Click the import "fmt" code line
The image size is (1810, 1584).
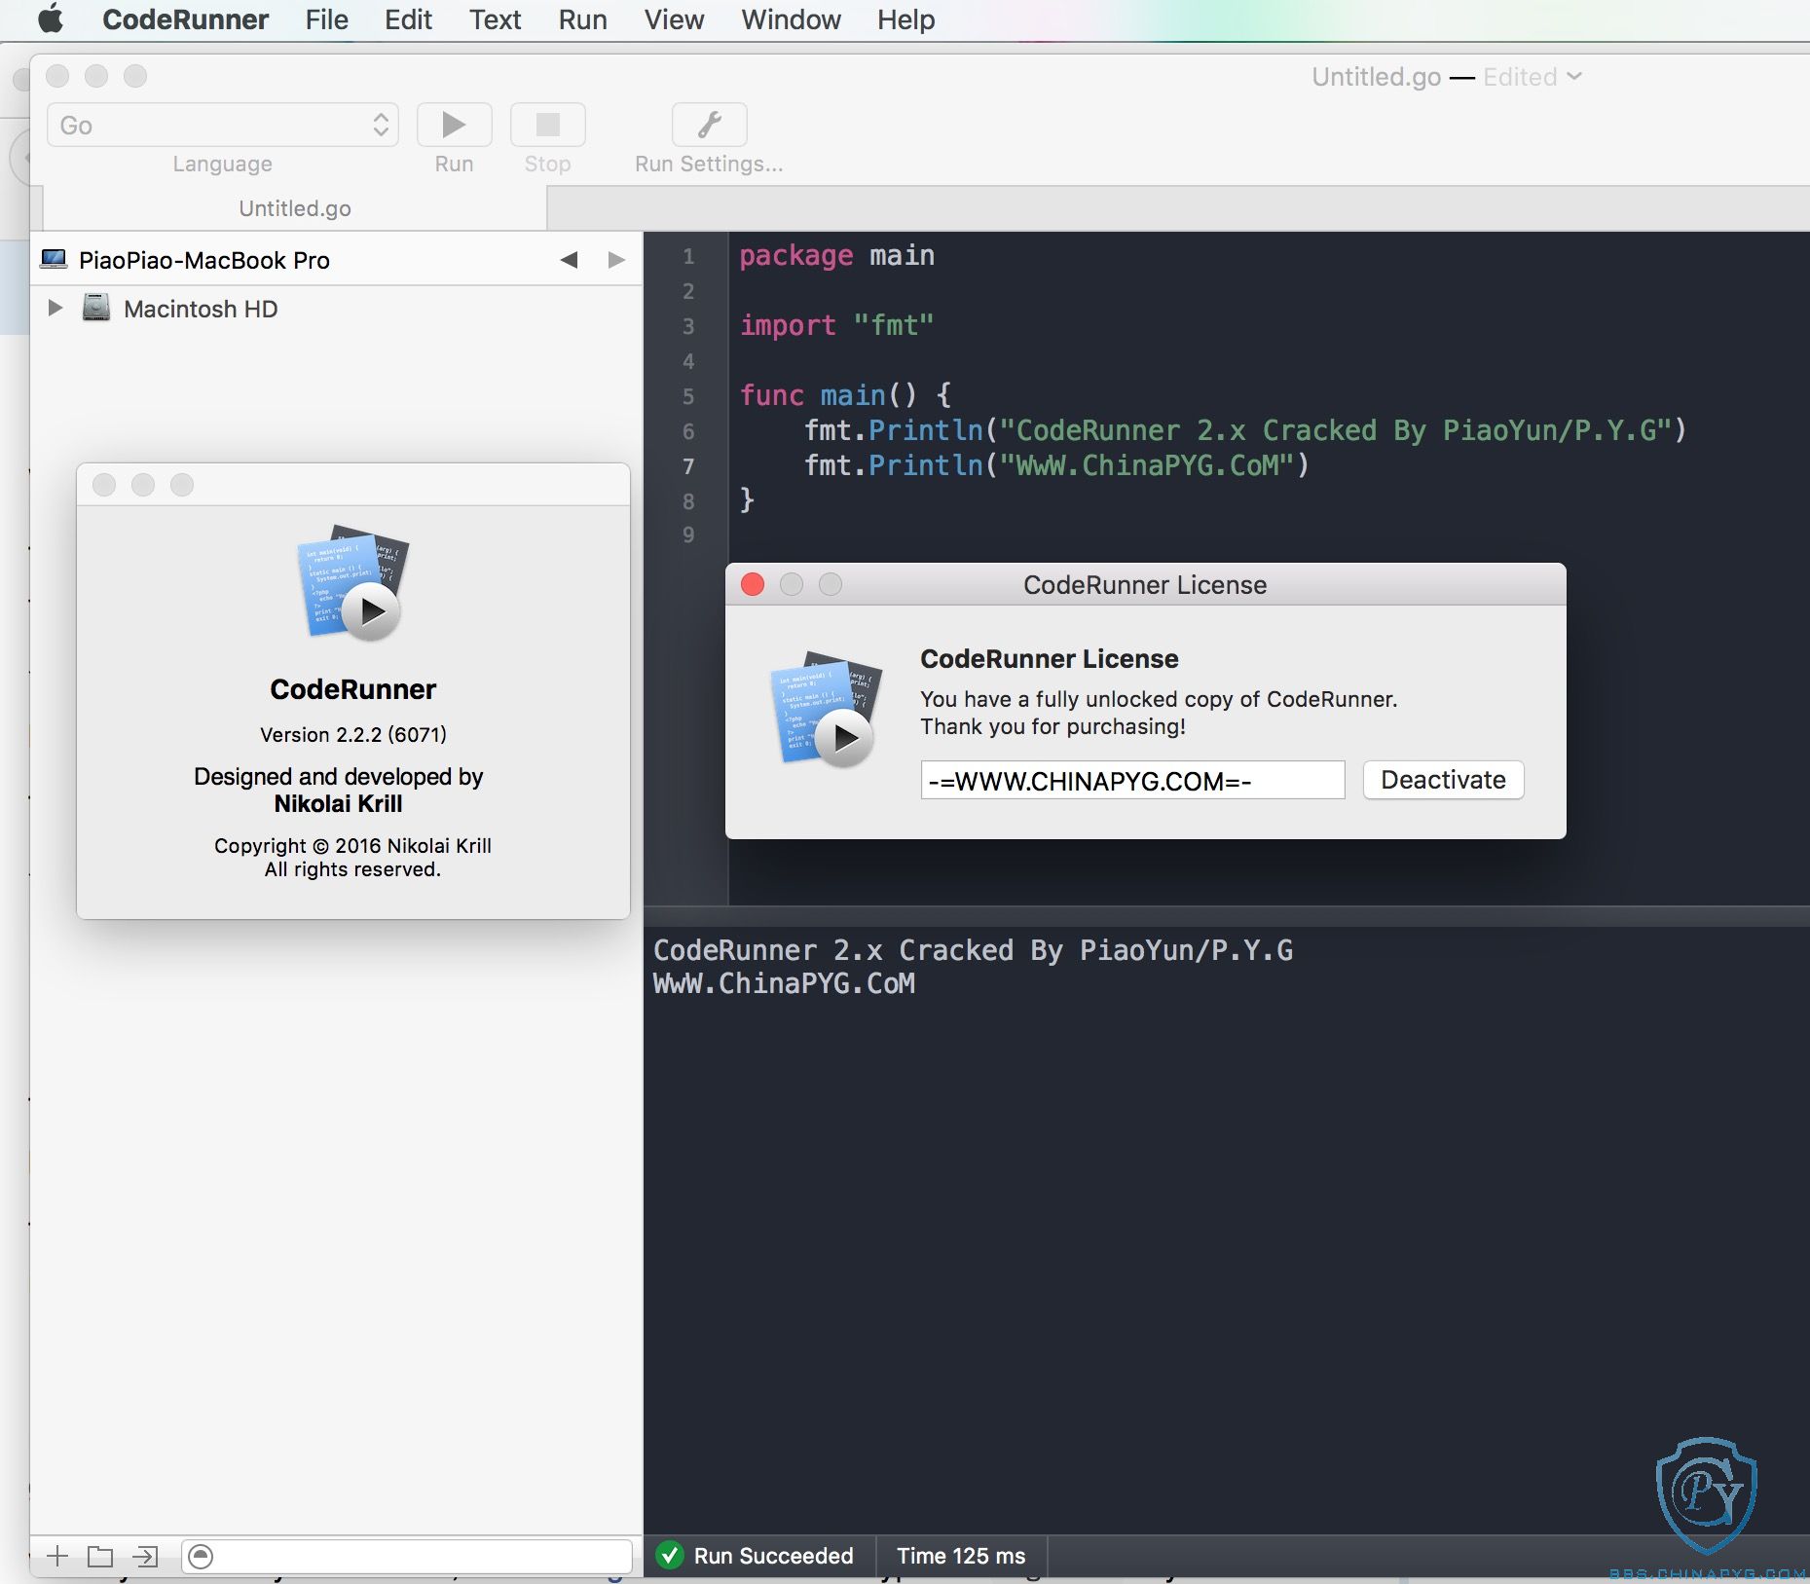coord(836,325)
